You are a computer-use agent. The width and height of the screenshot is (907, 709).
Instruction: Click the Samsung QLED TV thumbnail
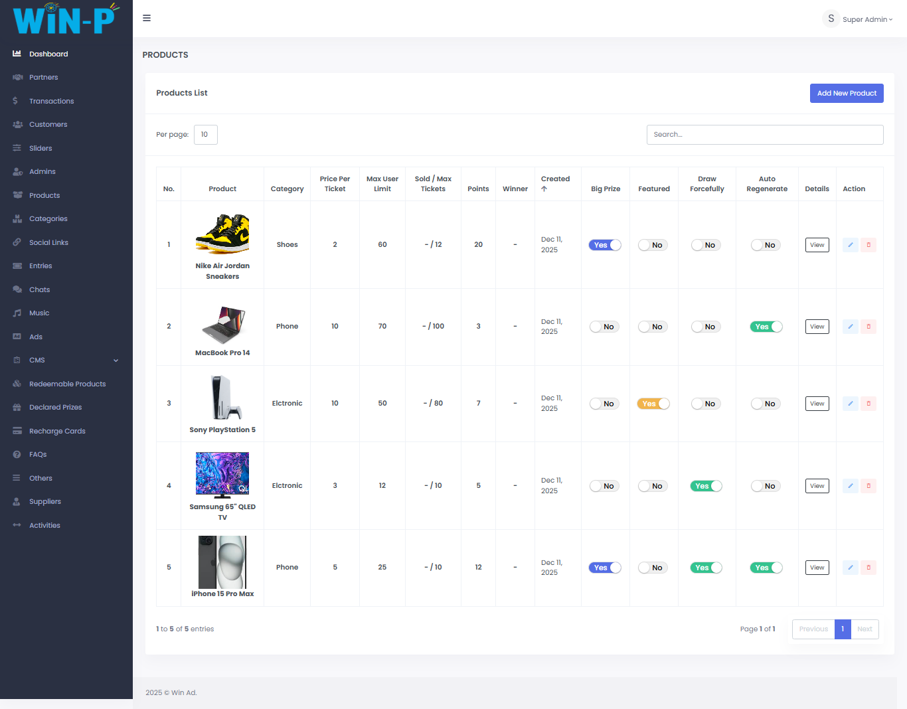[222, 475]
